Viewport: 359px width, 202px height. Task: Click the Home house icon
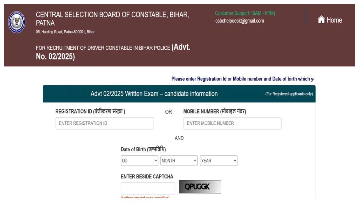pos(321,20)
